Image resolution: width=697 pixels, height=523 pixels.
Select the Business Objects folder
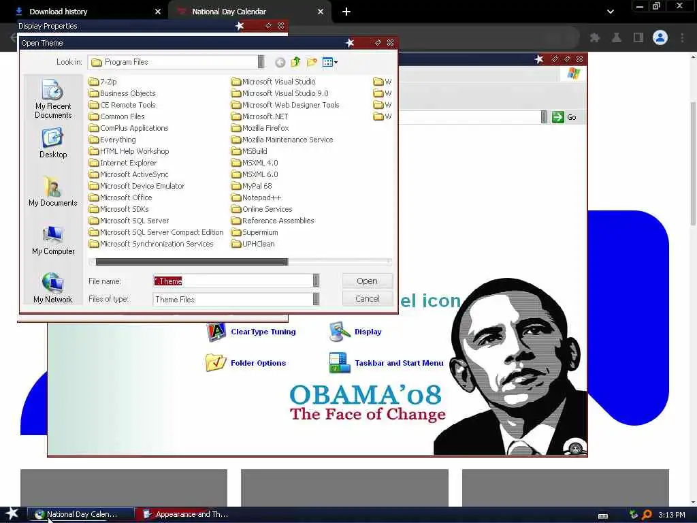pyautogui.click(x=123, y=93)
